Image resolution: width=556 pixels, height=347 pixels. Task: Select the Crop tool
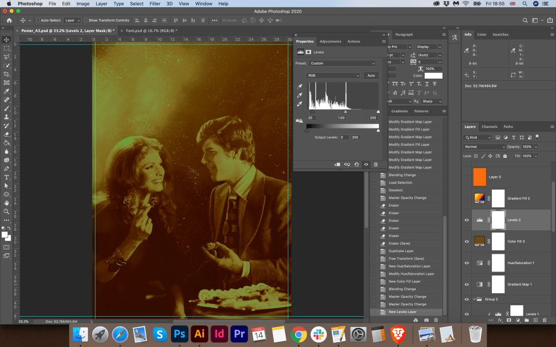pos(7,74)
